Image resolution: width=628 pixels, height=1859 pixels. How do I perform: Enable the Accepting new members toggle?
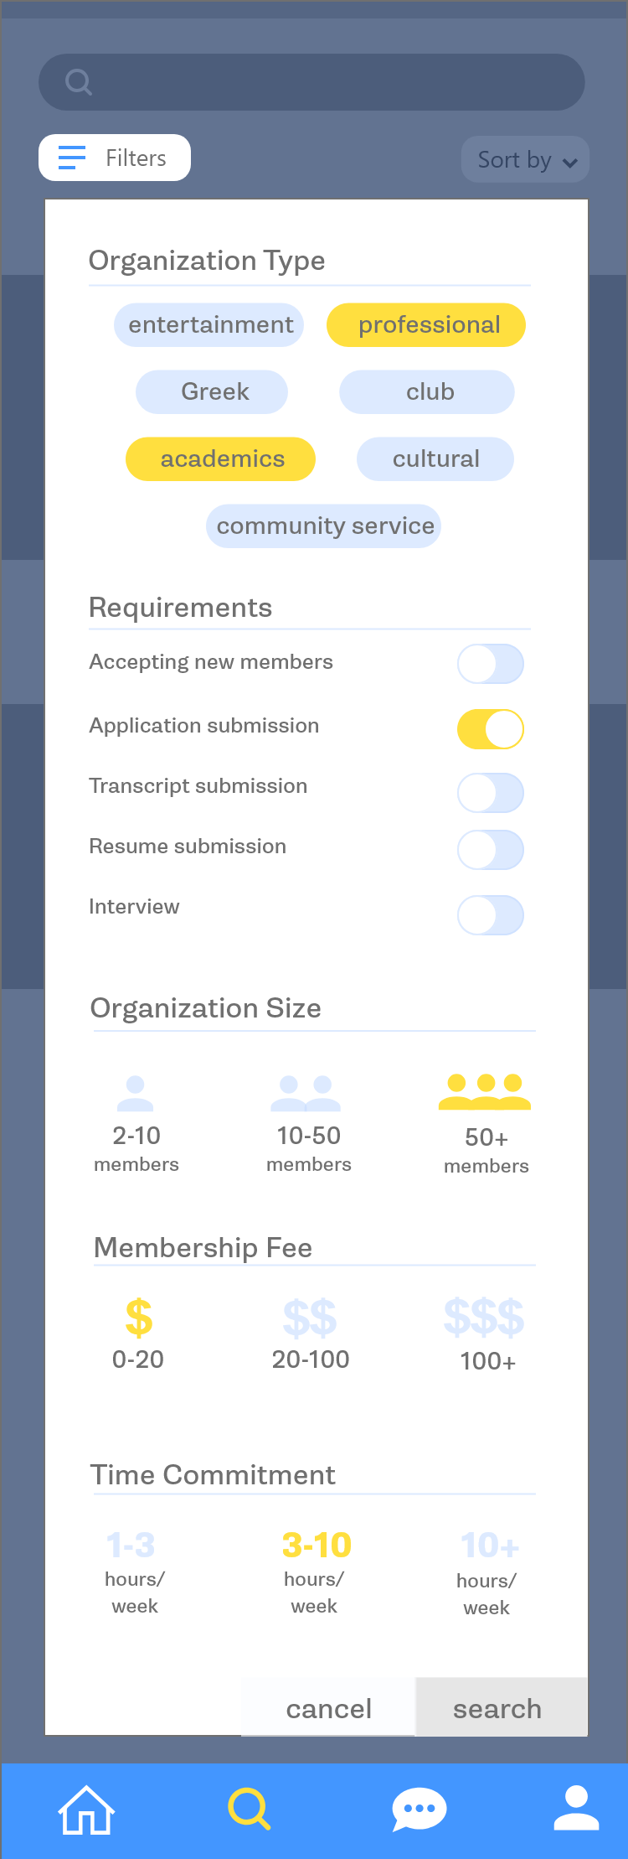[491, 664]
